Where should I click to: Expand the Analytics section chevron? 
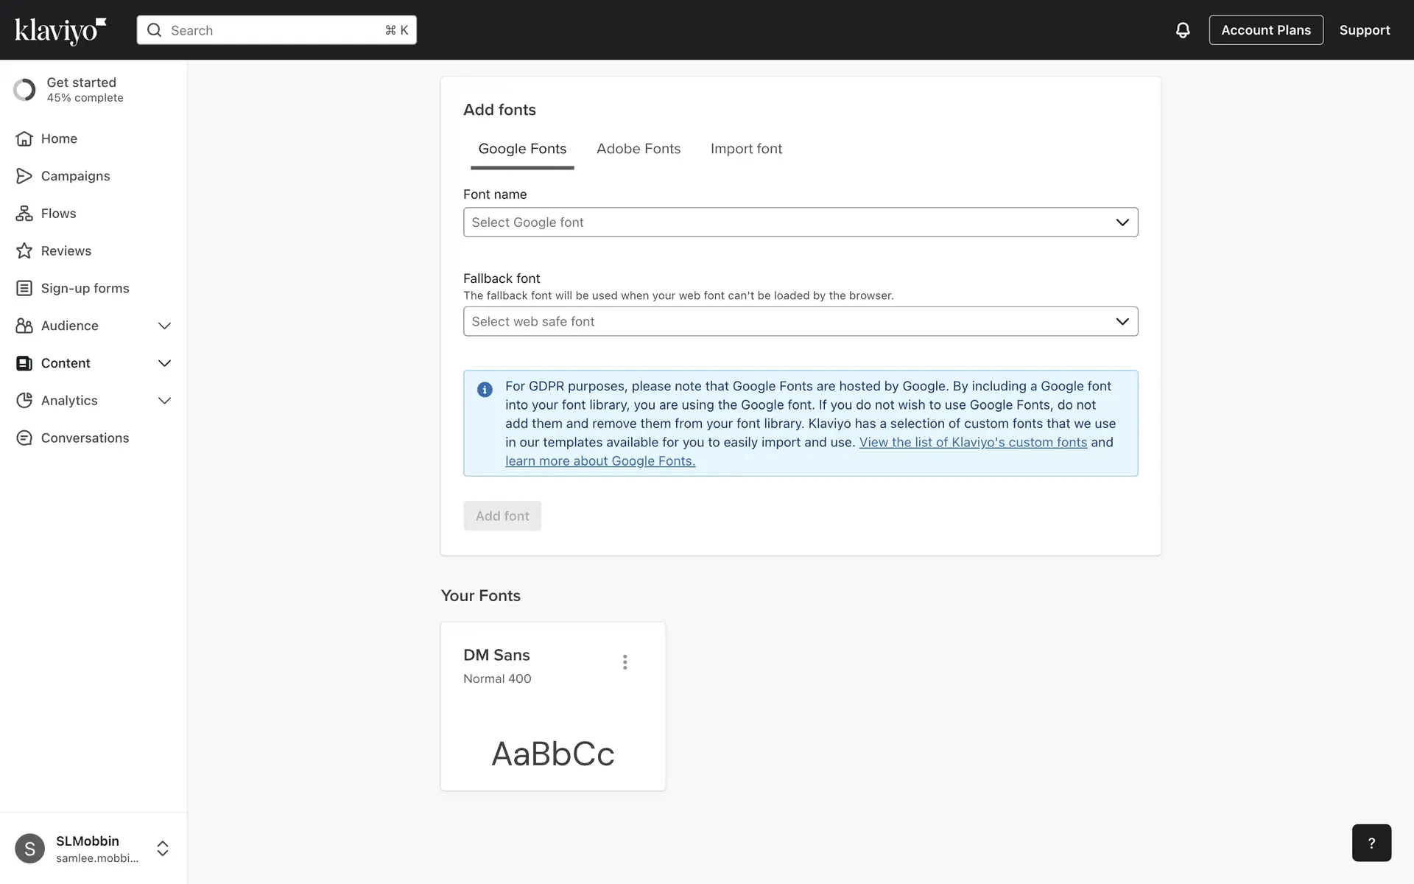tap(164, 401)
